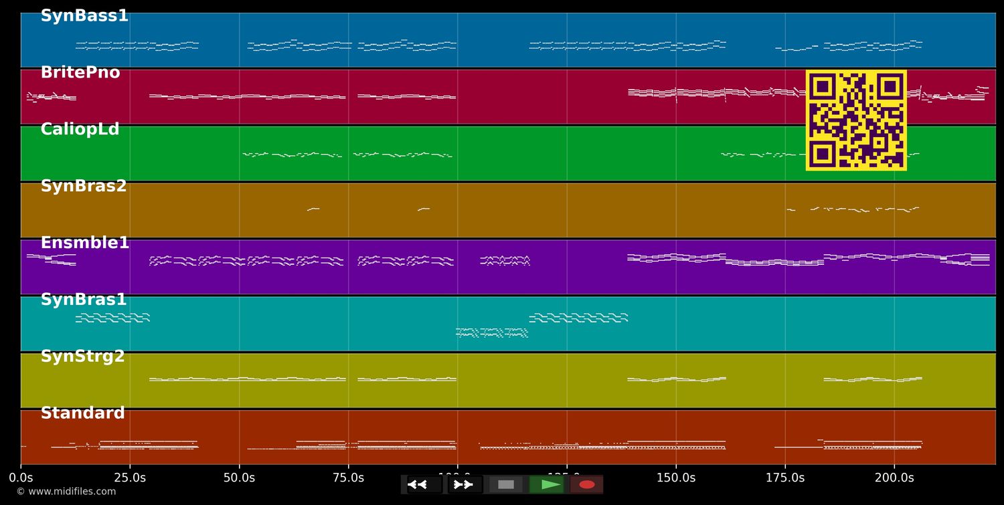Seek playback using the 75.0s ruler position
Image resolution: width=1004 pixels, height=505 pixels.
348,478
